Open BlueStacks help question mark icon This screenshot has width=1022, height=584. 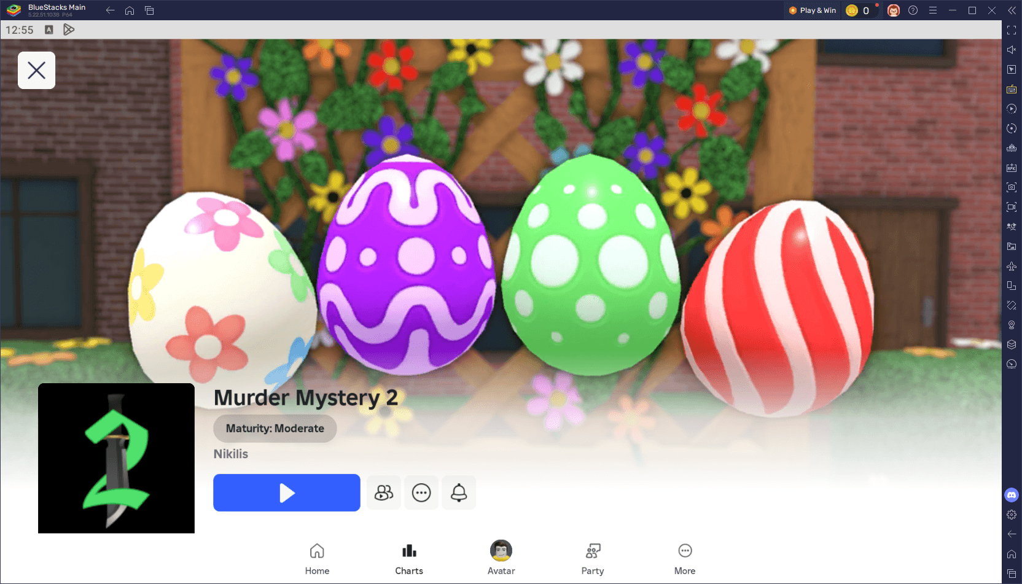click(x=913, y=10)
